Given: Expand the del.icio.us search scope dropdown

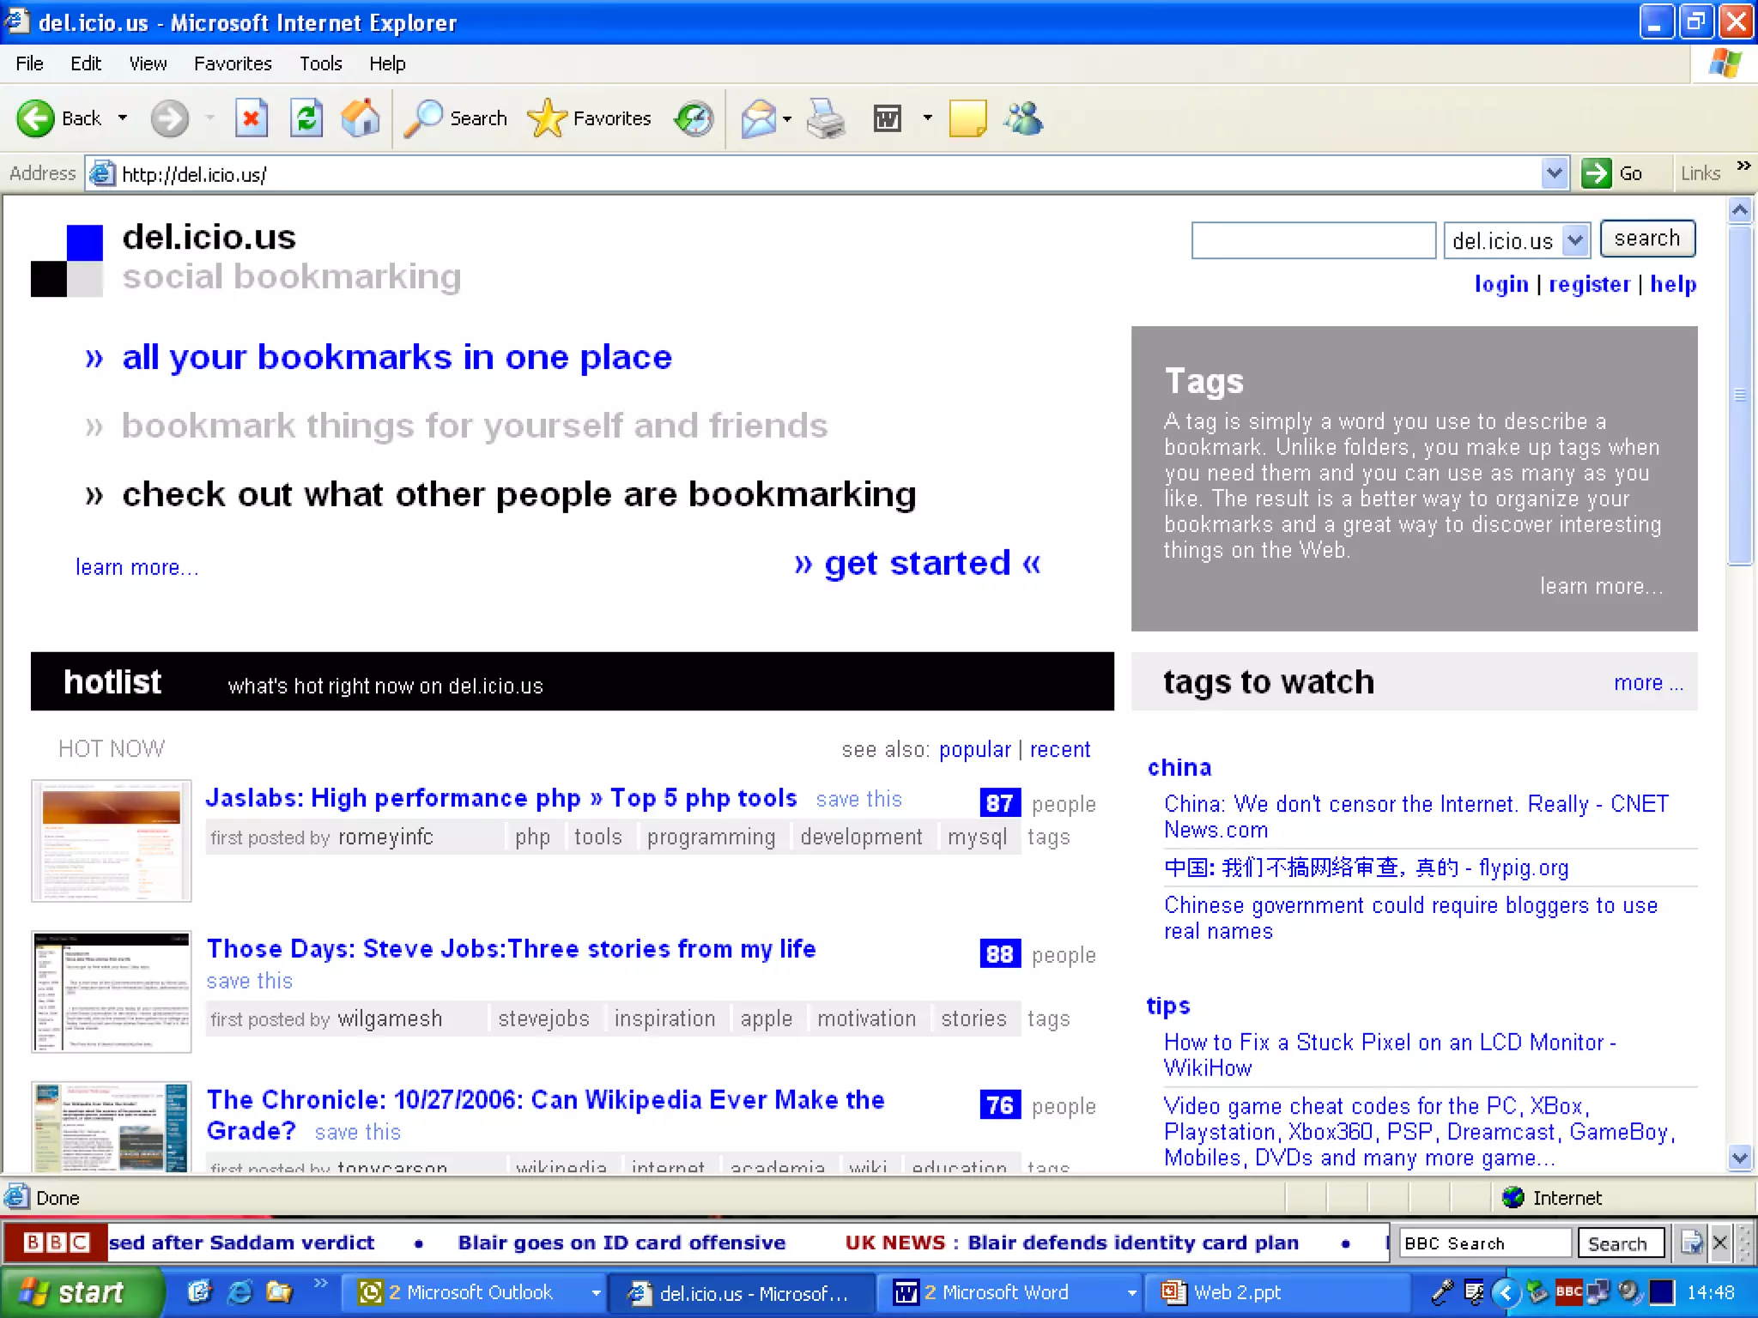Looking at the screenshot, I should click(x=1575, y=240).
